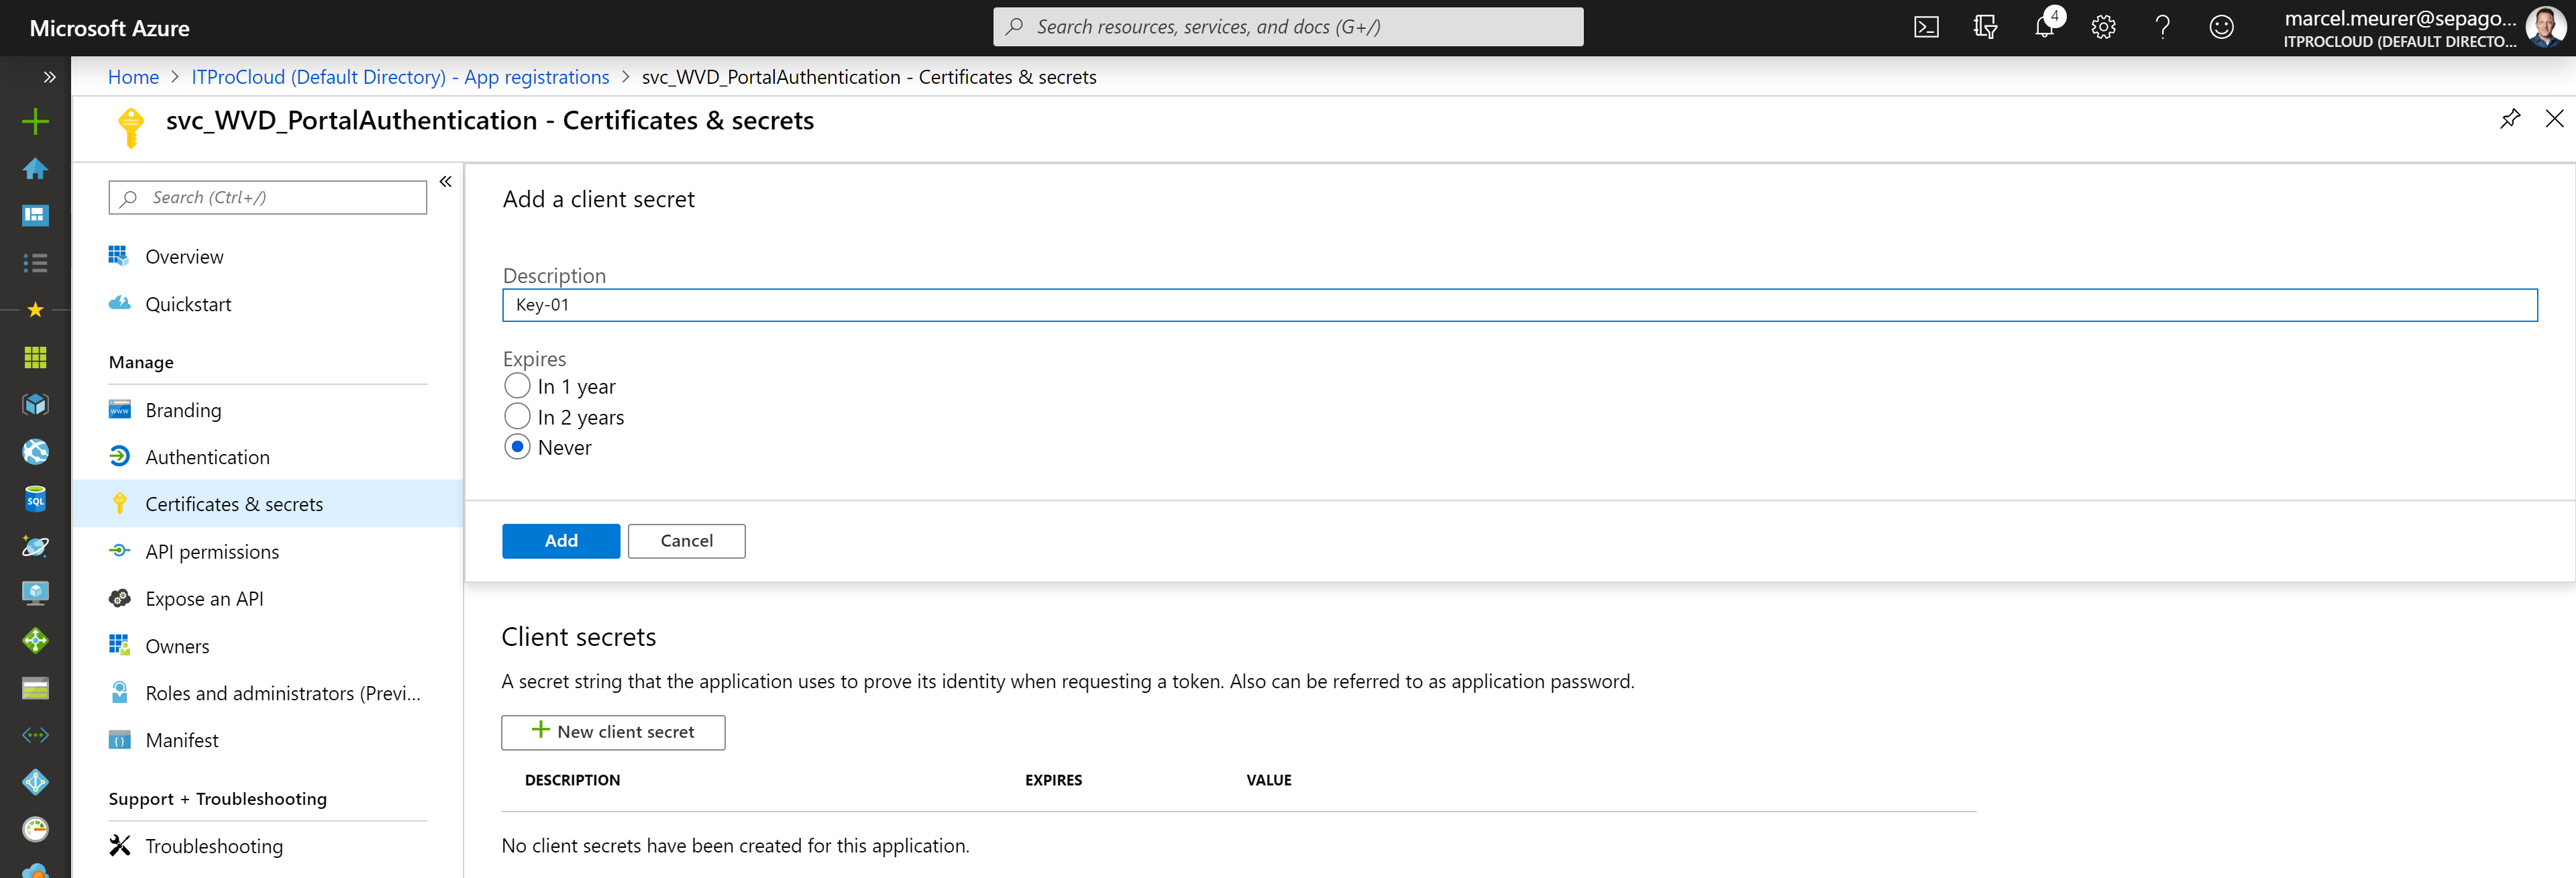Click the help question mark icon
Image resolution: width=2576 pixels, height=878 pixels.
coord(2162,27)
